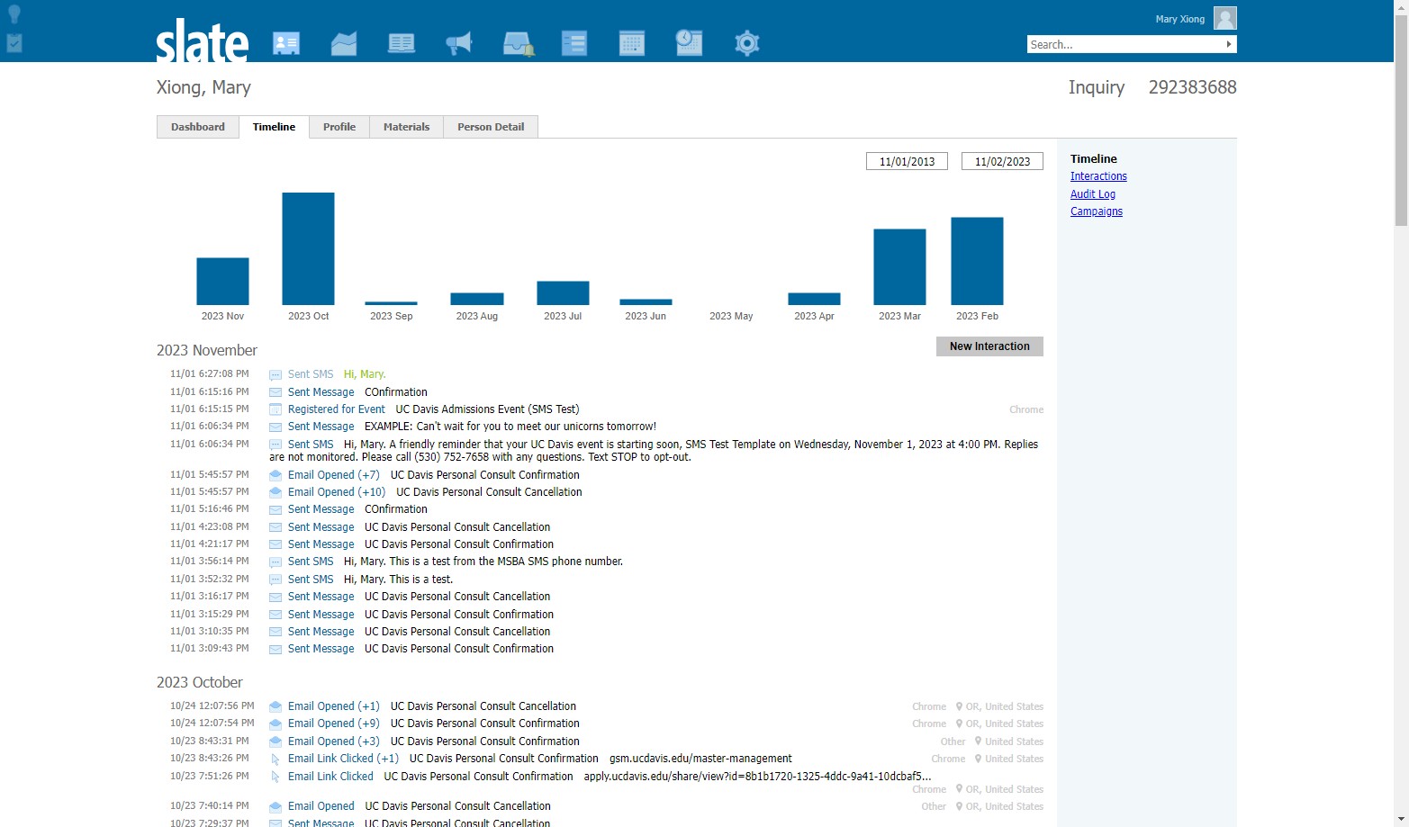Open the Inbox tray icon with bell

click(x=519, y=43)
